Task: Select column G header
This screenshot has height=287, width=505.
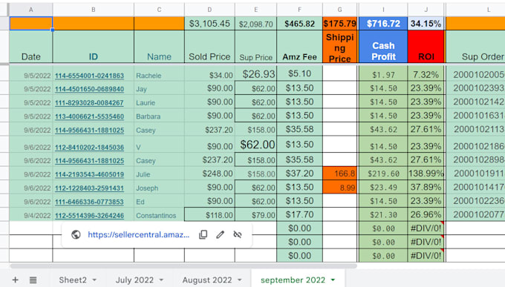Action: coord(340,10)
